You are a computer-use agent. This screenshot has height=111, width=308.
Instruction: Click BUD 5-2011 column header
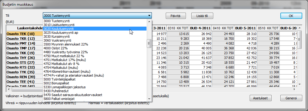tap(245, 28)
